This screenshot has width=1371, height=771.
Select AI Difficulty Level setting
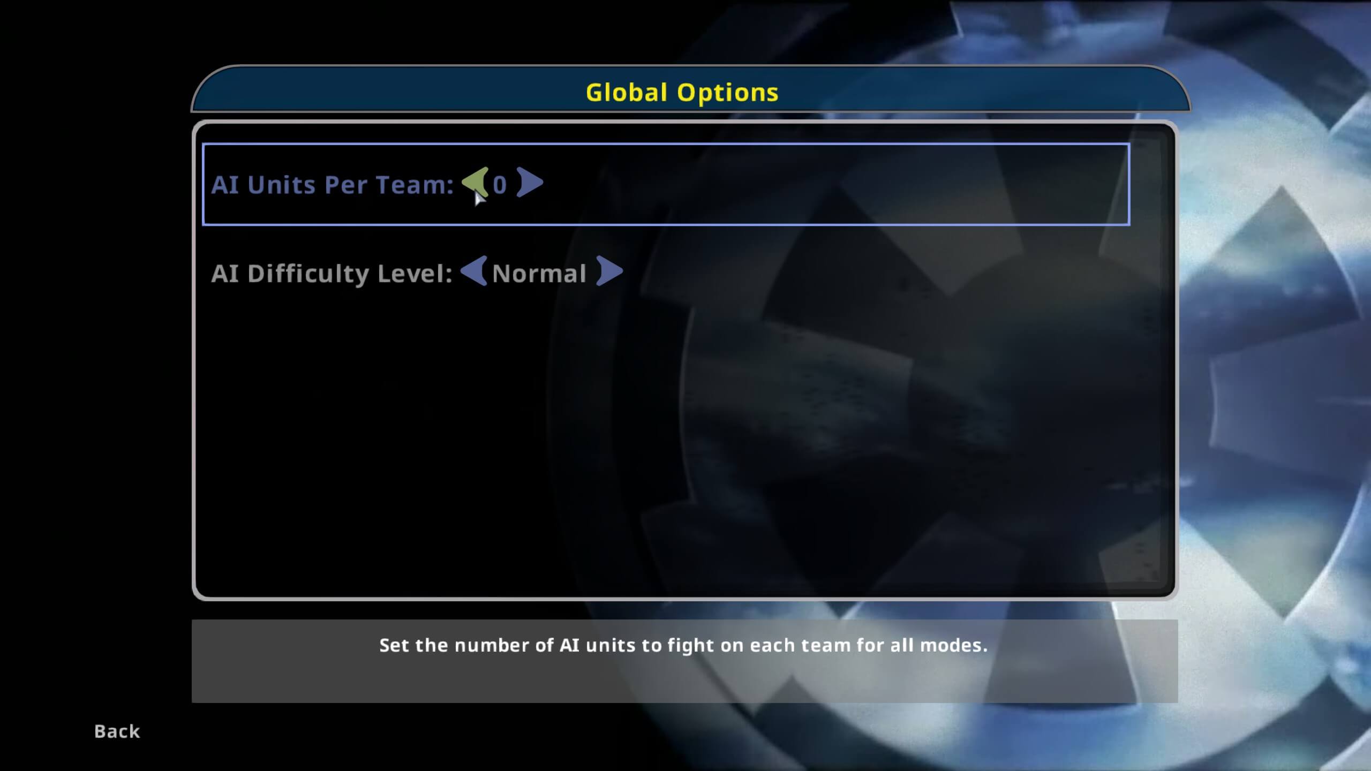415,272
